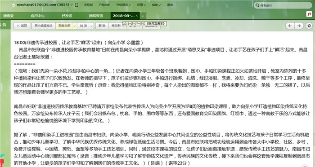Click the paragraph starting 据了解

click(162, 149)
